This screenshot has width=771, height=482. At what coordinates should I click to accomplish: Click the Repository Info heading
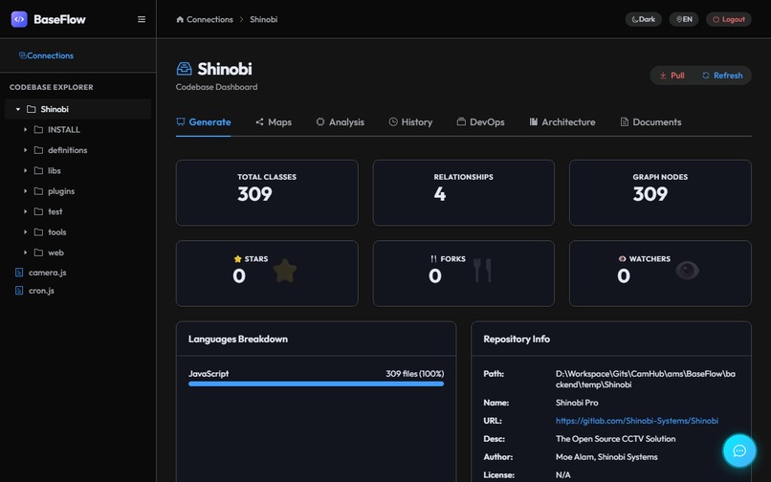click(517, 339)
